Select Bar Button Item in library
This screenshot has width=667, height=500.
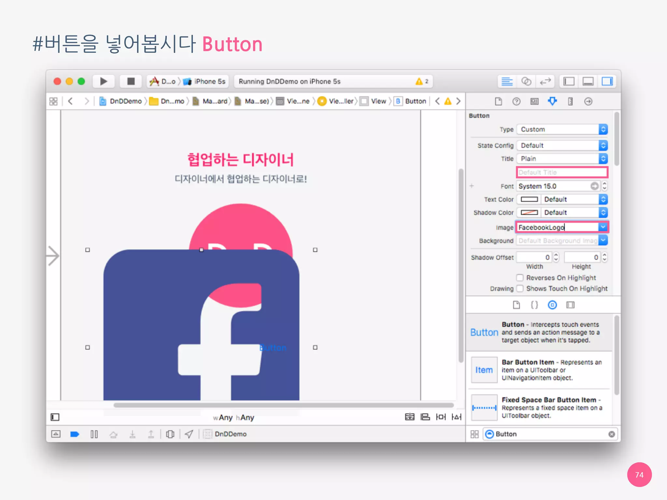(x=539, y=370)
